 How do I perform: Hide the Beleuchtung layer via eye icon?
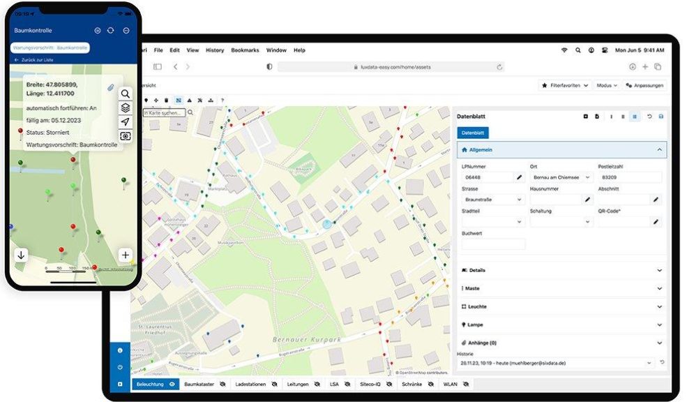point(172,384)
